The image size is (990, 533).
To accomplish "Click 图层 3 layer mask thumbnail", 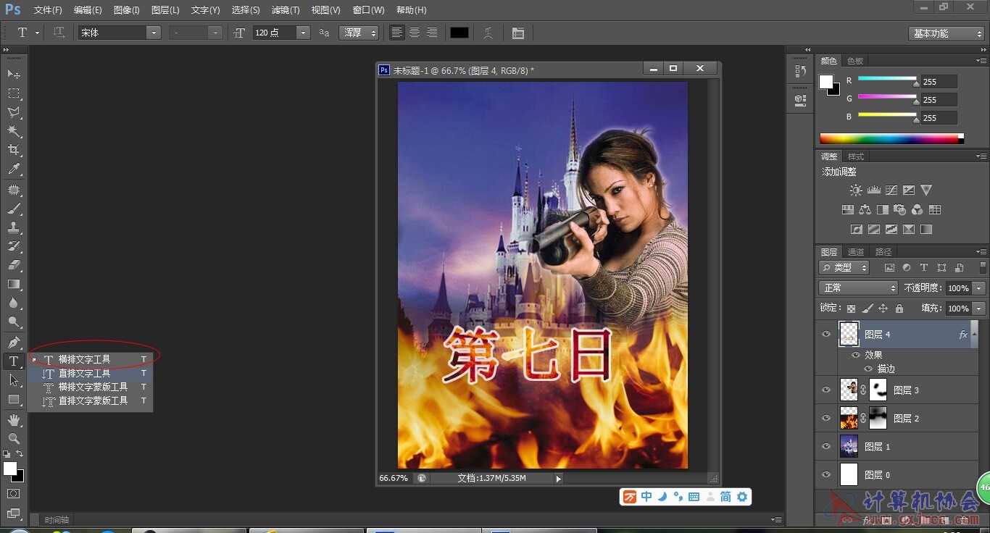I will [878, 390].
